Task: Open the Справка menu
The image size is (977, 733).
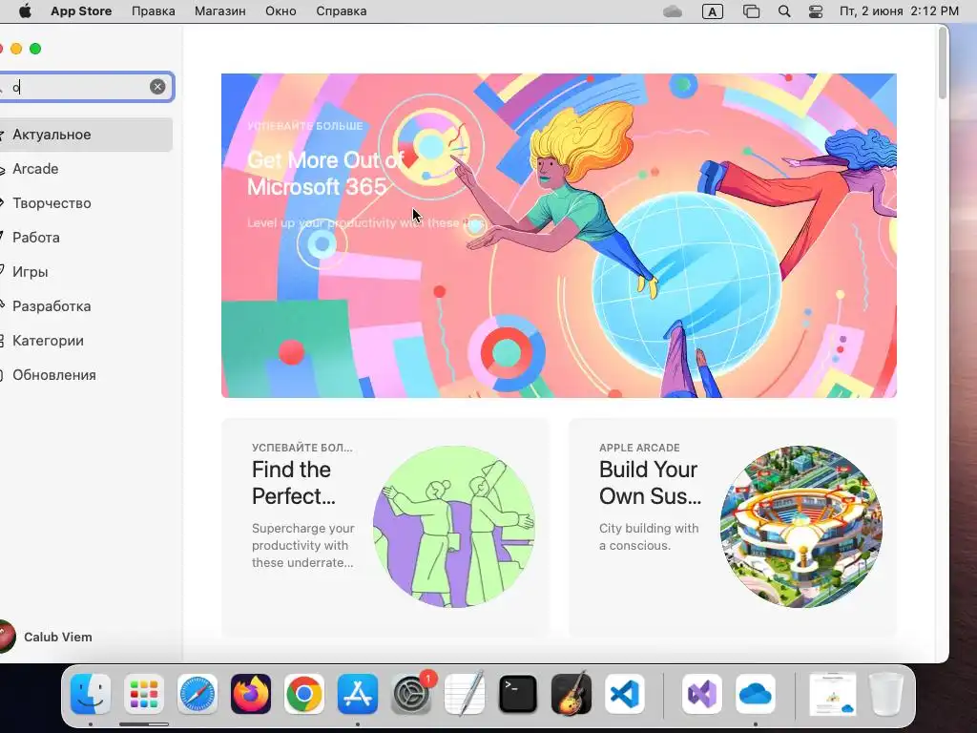Action: pos(341,11)
